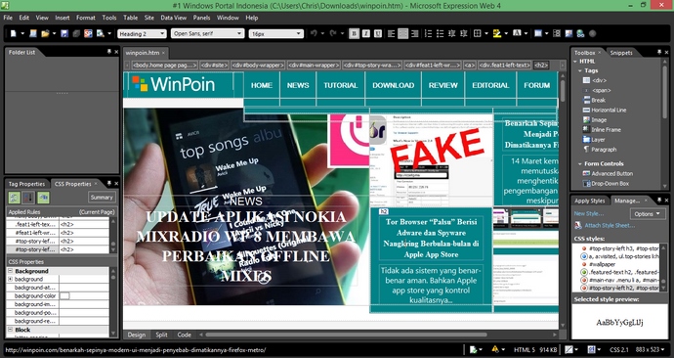The height and width of the screenshot is (358, 674).
Task: Select the Image item in Toolbox
Action: click(595, 120)
